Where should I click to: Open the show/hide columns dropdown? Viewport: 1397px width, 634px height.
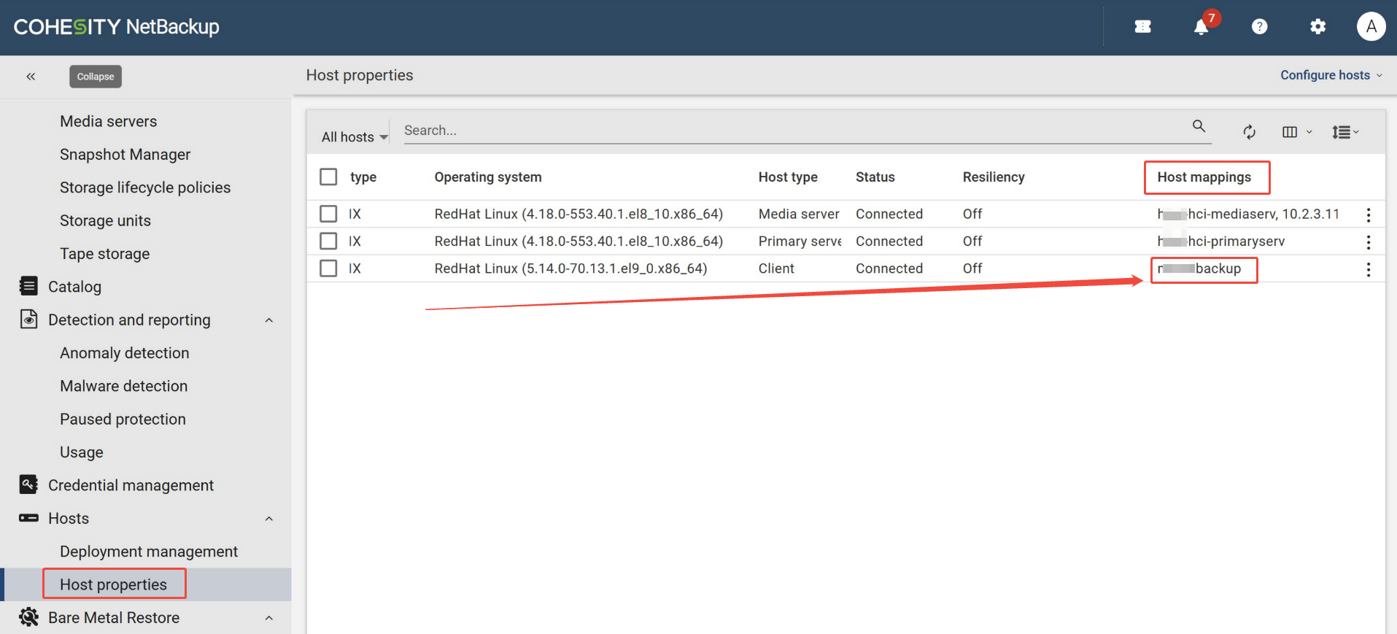[x=1296, y=132]
